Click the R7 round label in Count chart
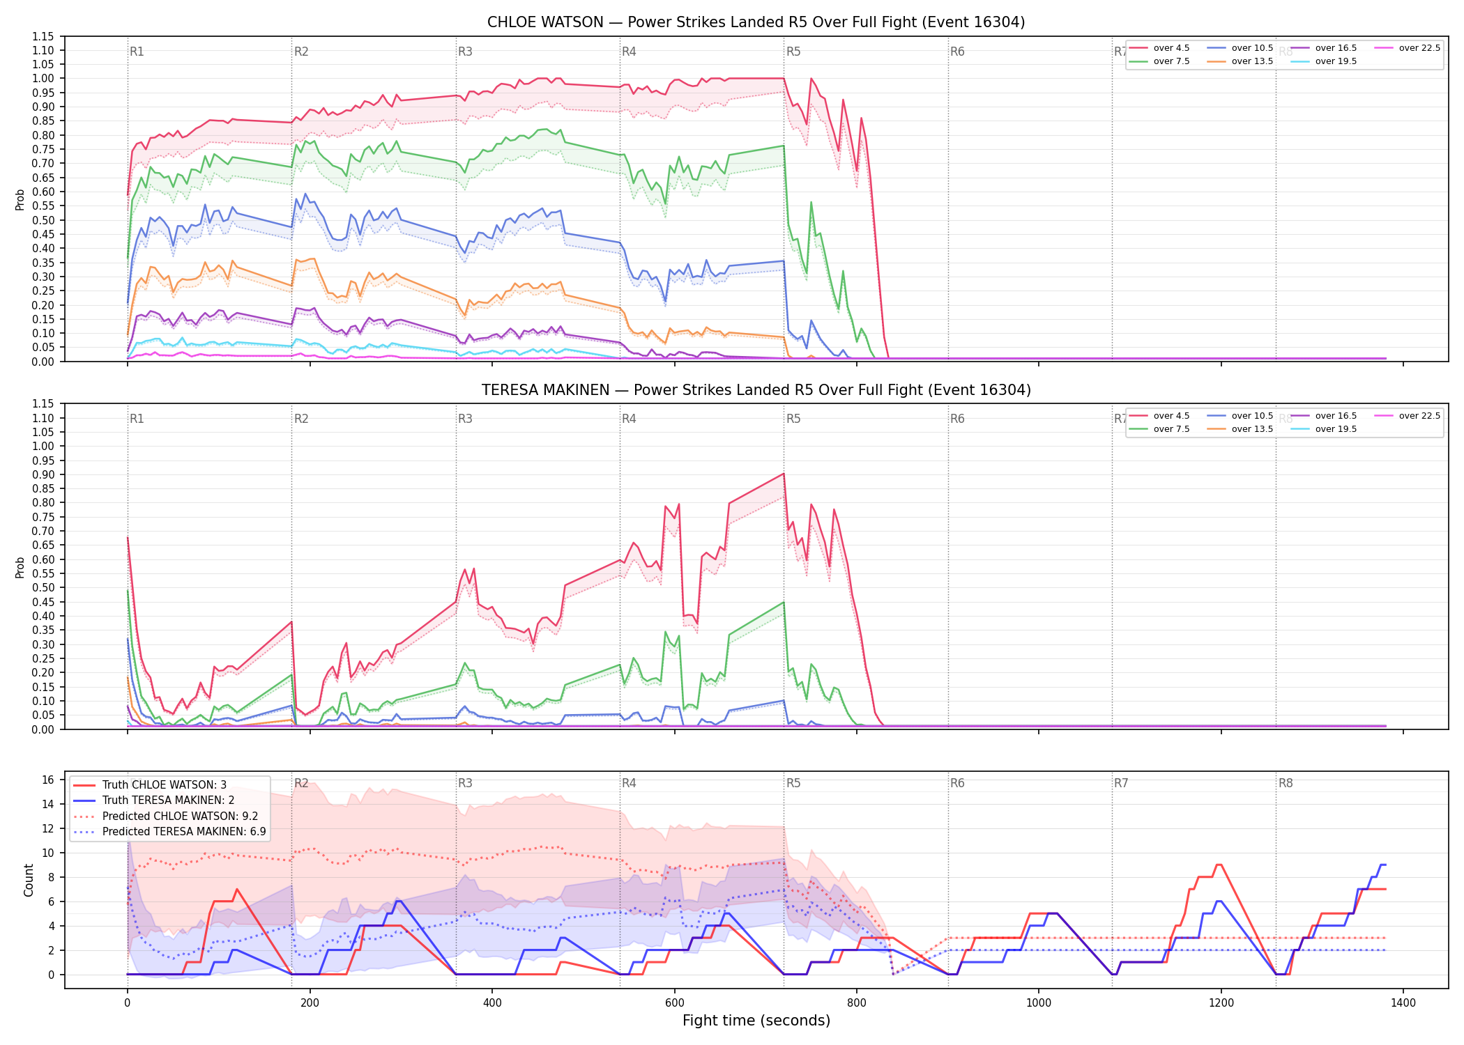 click(x=1121, y=783)
